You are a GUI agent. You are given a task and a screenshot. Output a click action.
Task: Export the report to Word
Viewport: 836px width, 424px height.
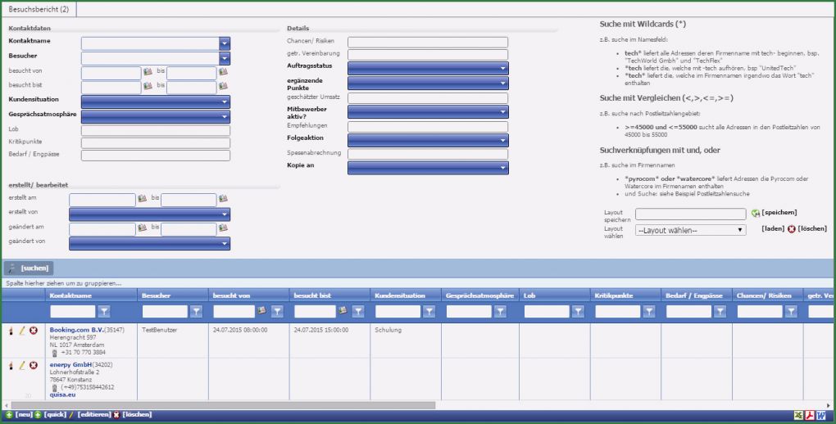[822, 415]
